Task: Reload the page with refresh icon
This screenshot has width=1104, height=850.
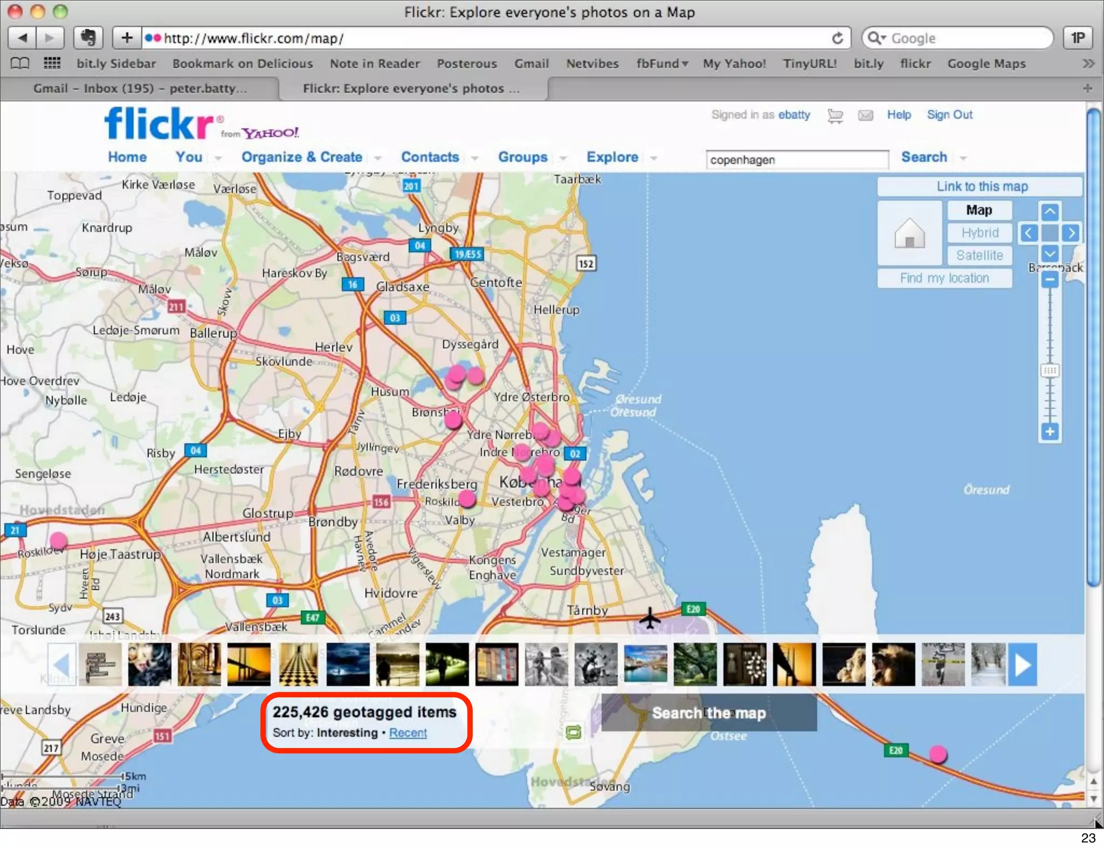Action: [837, 38]
